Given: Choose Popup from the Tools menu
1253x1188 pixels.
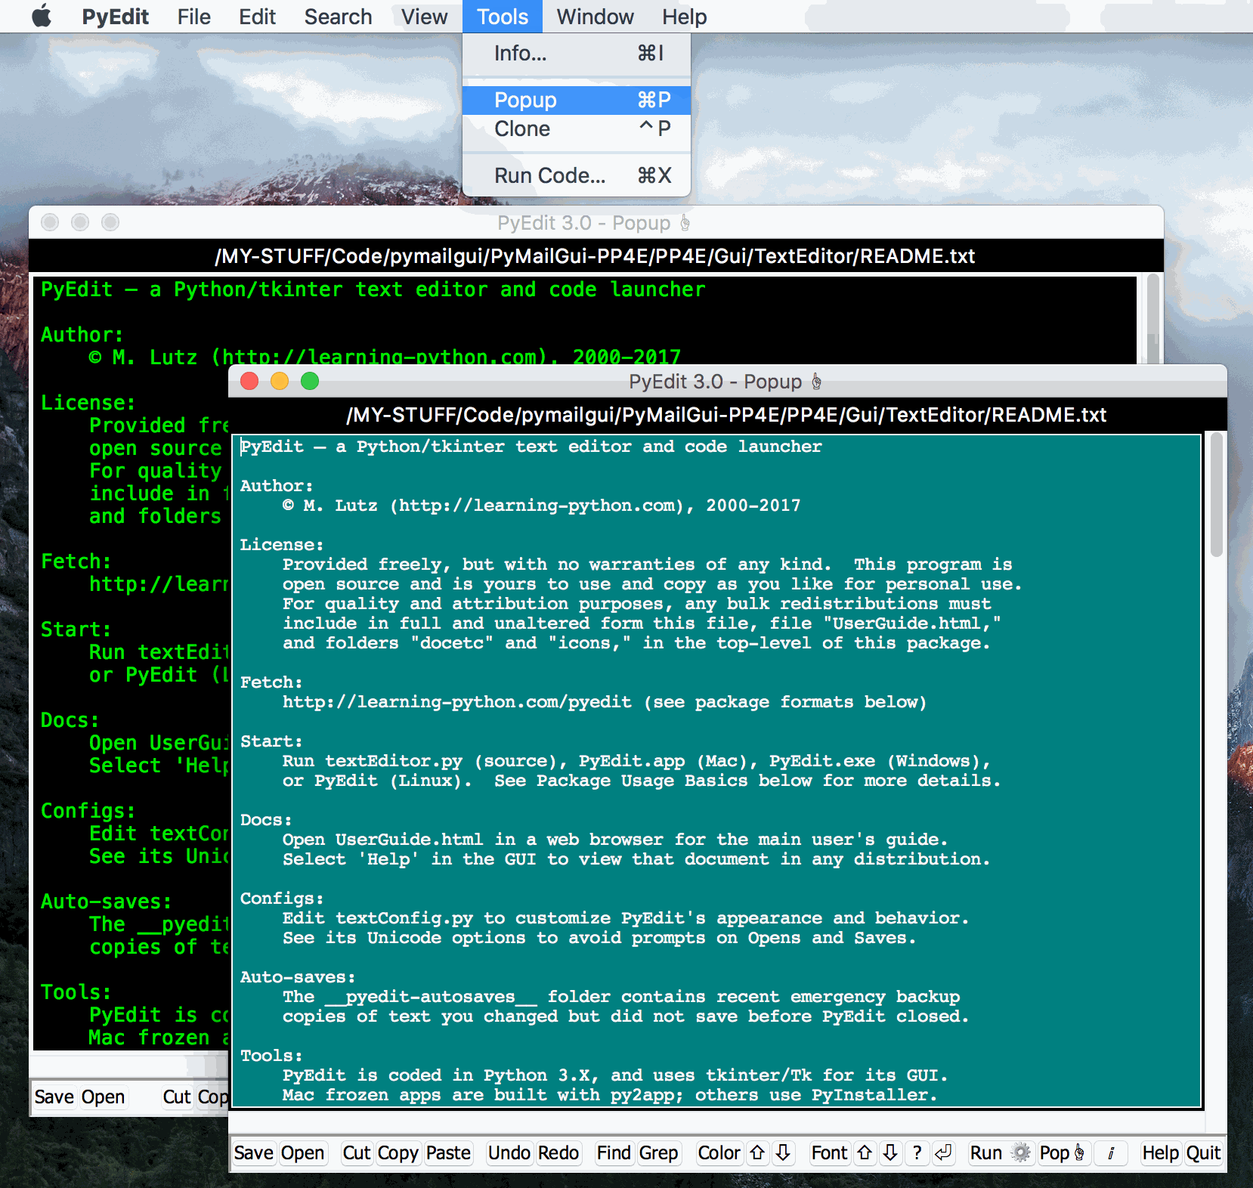Looking at the screenshot, I should tap(577, 100).
